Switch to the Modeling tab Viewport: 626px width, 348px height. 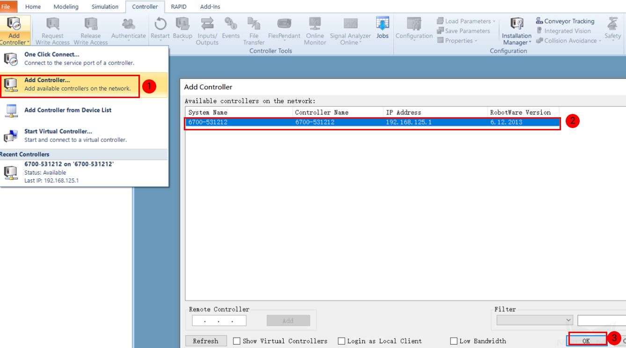coord(66,7)
